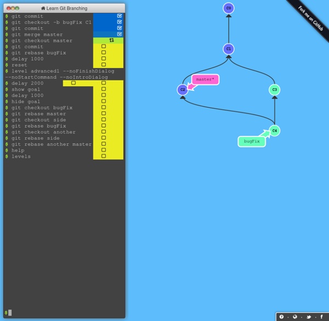Click the Twitter bird icon
Image resolution: width=329 pixels, height=321 pixels.
[308, 317]
